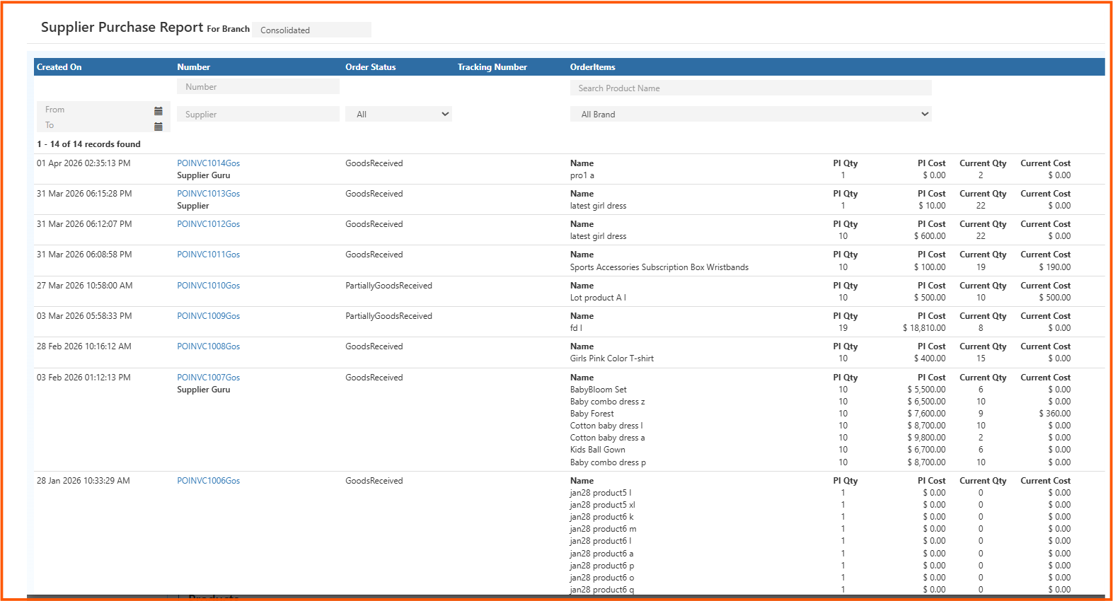Open purchase order POINVC1010Gos link
The height and width of the screenshot is (601, 1113).
click(208, 286)
